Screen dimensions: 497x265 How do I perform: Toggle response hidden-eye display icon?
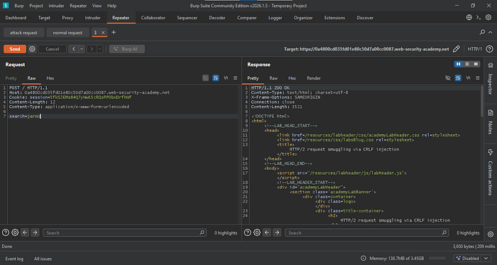tap(447, 78)
